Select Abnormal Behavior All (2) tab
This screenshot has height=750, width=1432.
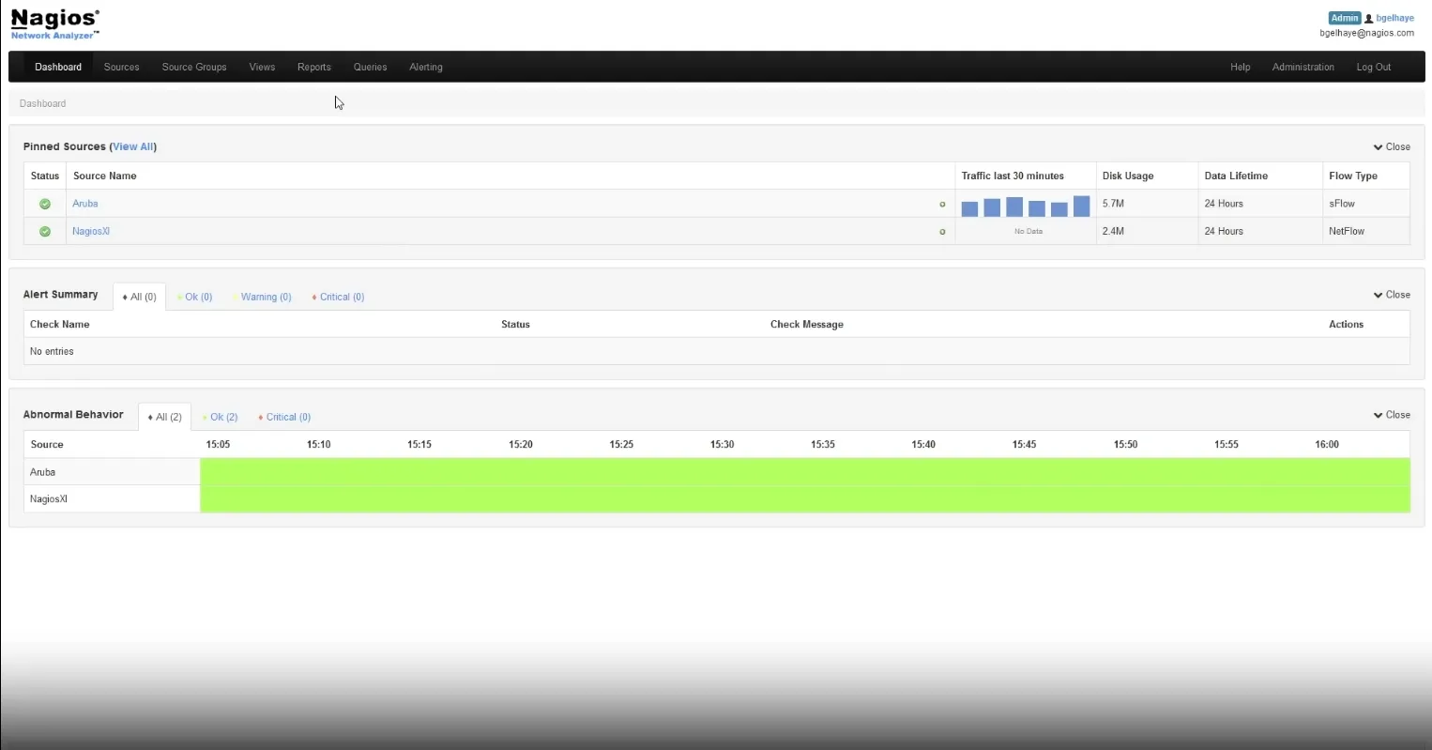point(165,417)
